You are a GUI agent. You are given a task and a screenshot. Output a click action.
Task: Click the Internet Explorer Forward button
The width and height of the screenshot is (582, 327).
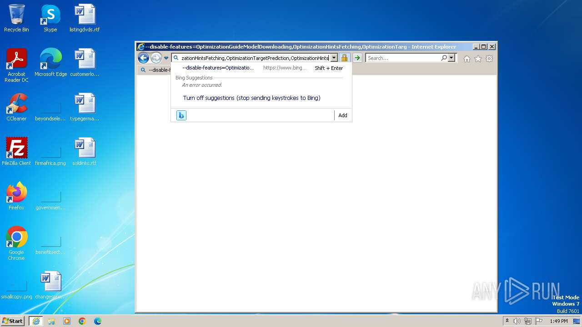156,58
